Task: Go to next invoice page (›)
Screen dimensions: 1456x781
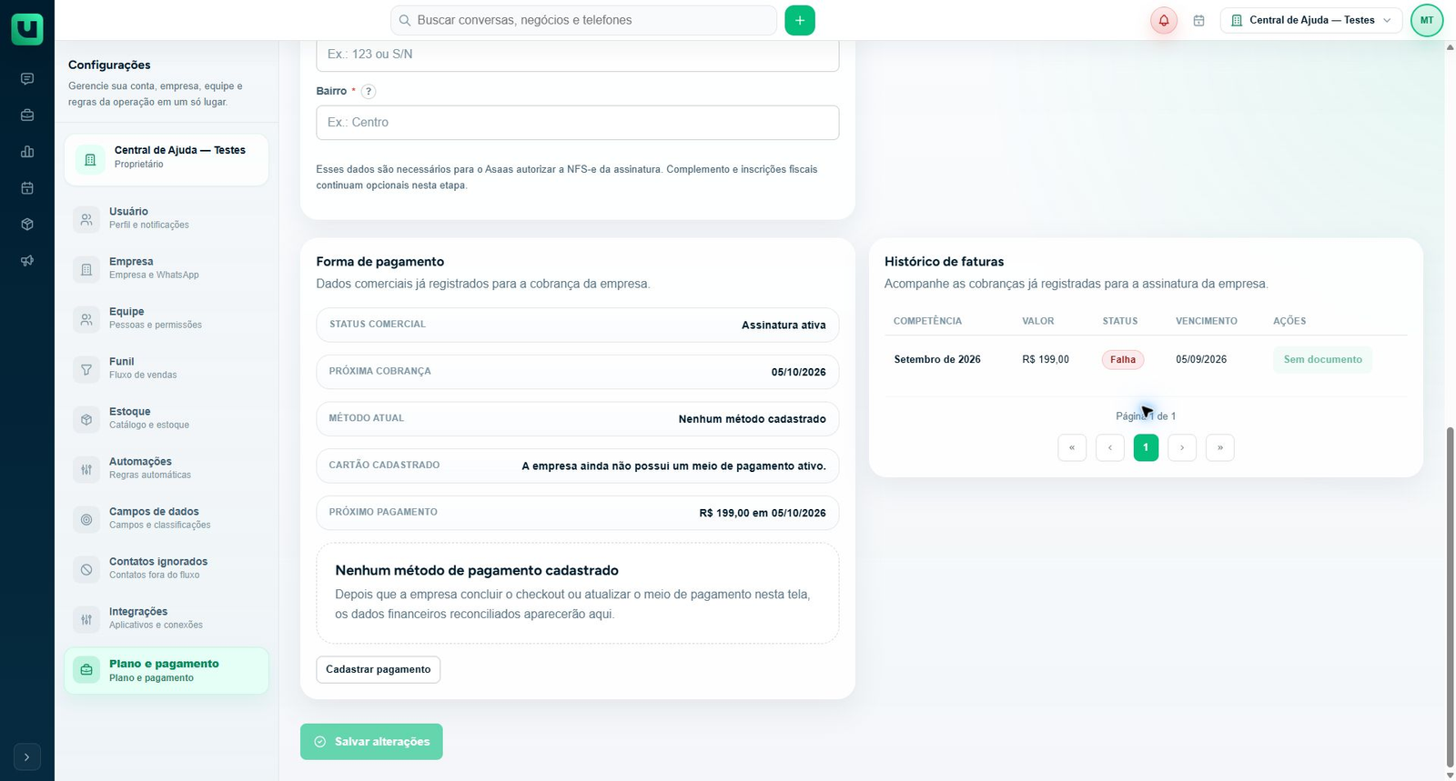Action: pyautogui.click(x=1182, y=447)
